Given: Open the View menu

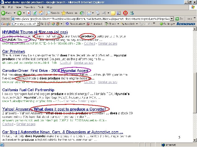Looking at the screenshot, I should coord(18,7).
